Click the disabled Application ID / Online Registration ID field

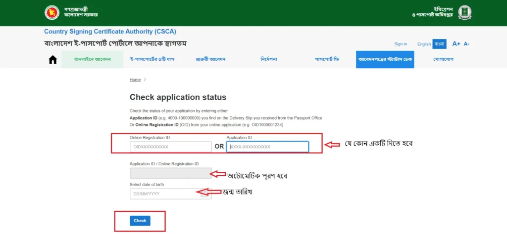171,173
